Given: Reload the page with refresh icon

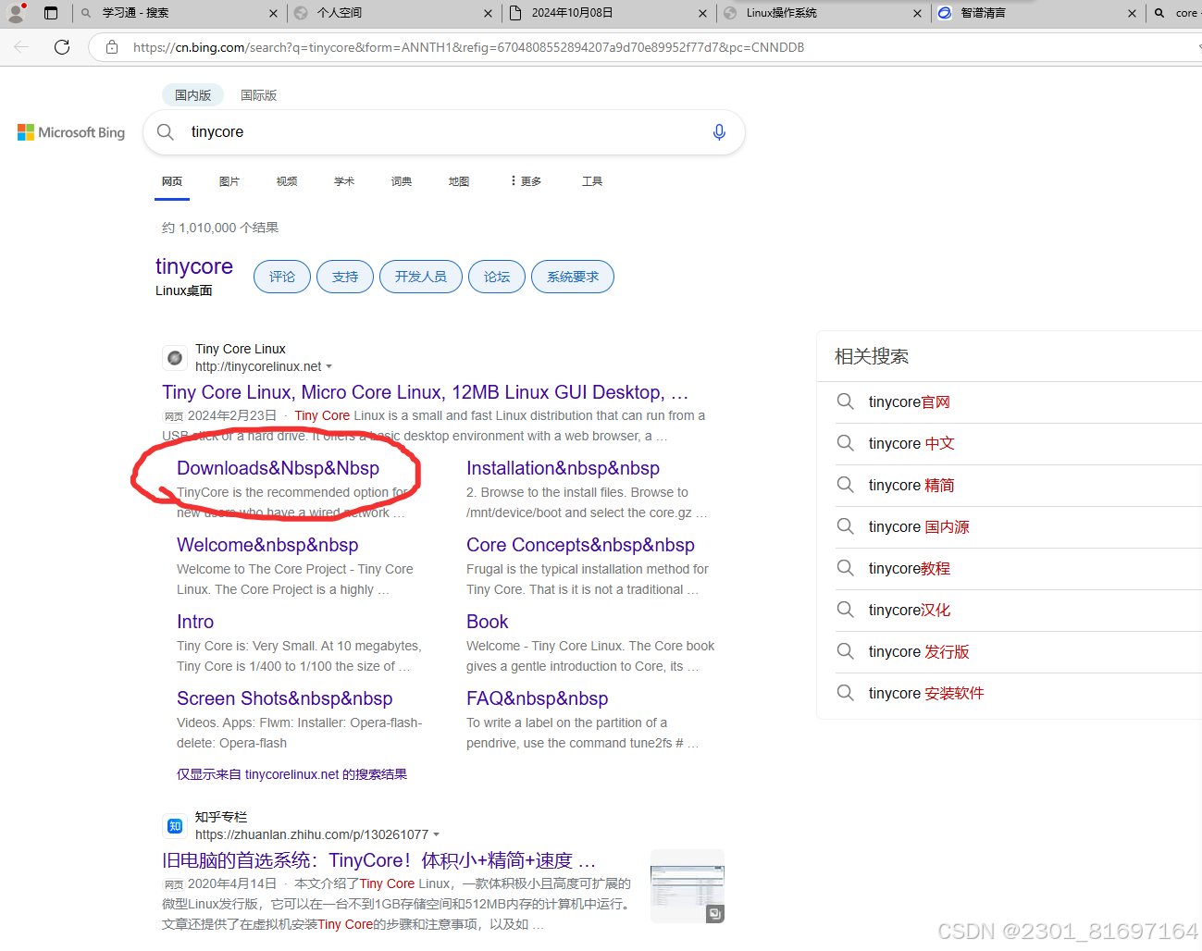Looking at the screenshot, I should [62, 47].
